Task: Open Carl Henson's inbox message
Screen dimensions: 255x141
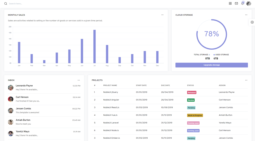Action: click(44, 99)
